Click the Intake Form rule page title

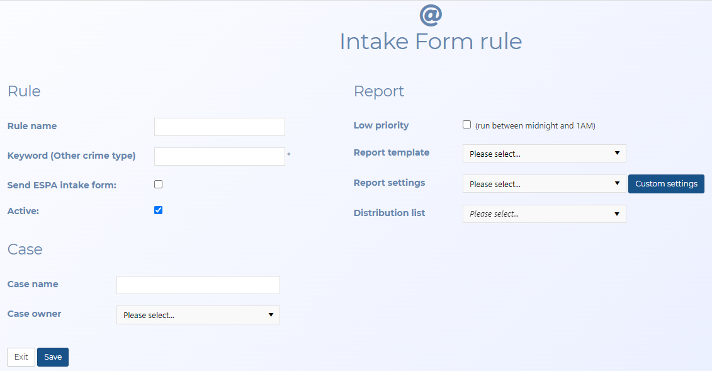point(431,42)
